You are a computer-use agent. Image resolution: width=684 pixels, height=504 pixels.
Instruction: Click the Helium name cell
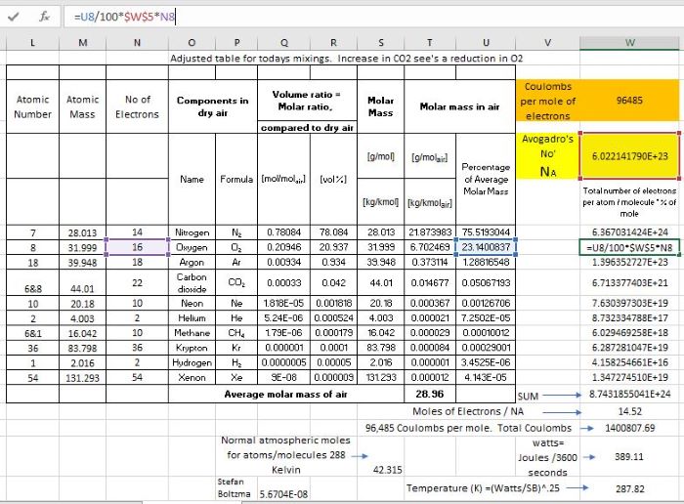tap(192, 317)
